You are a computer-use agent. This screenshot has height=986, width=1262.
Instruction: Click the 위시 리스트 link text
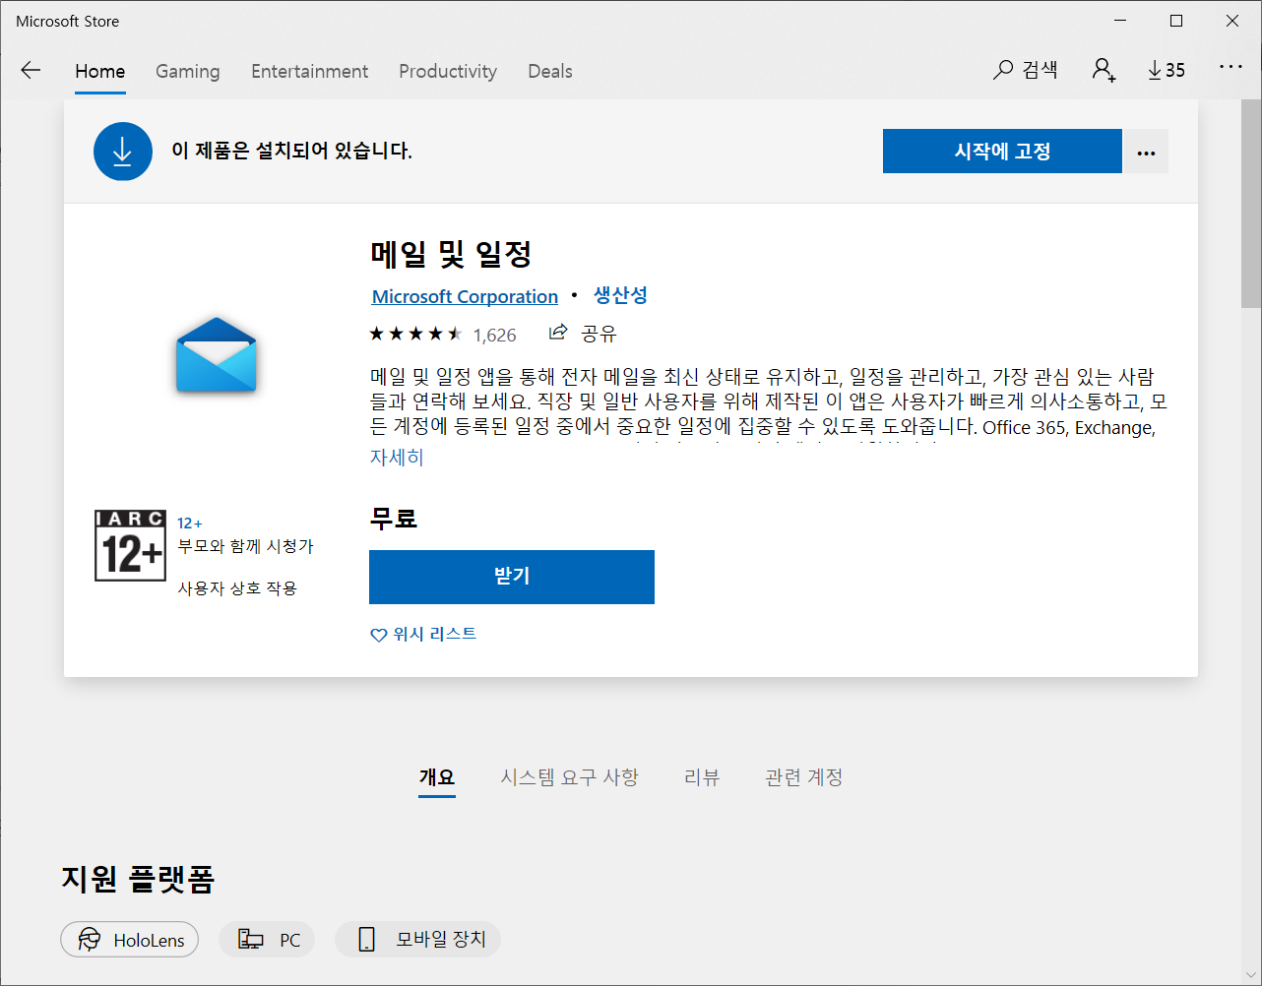(434, 635)
